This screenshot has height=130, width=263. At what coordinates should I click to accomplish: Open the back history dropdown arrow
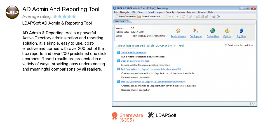point(170,16)
